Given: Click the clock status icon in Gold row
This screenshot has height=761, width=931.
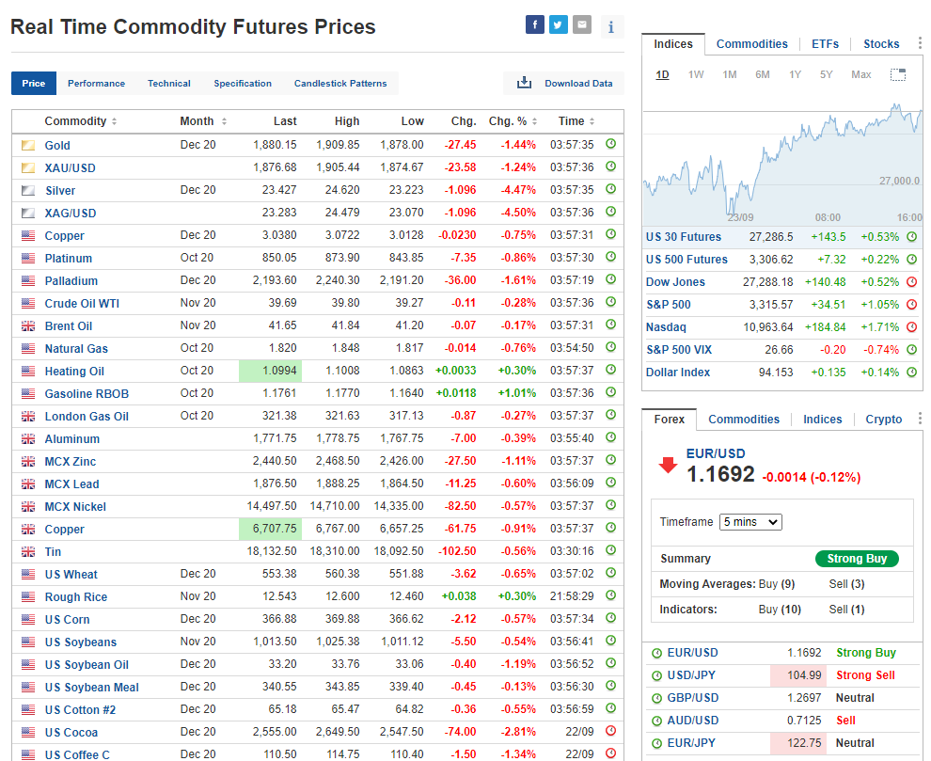Looking at the screenshot, I should (x=610, y=145).
